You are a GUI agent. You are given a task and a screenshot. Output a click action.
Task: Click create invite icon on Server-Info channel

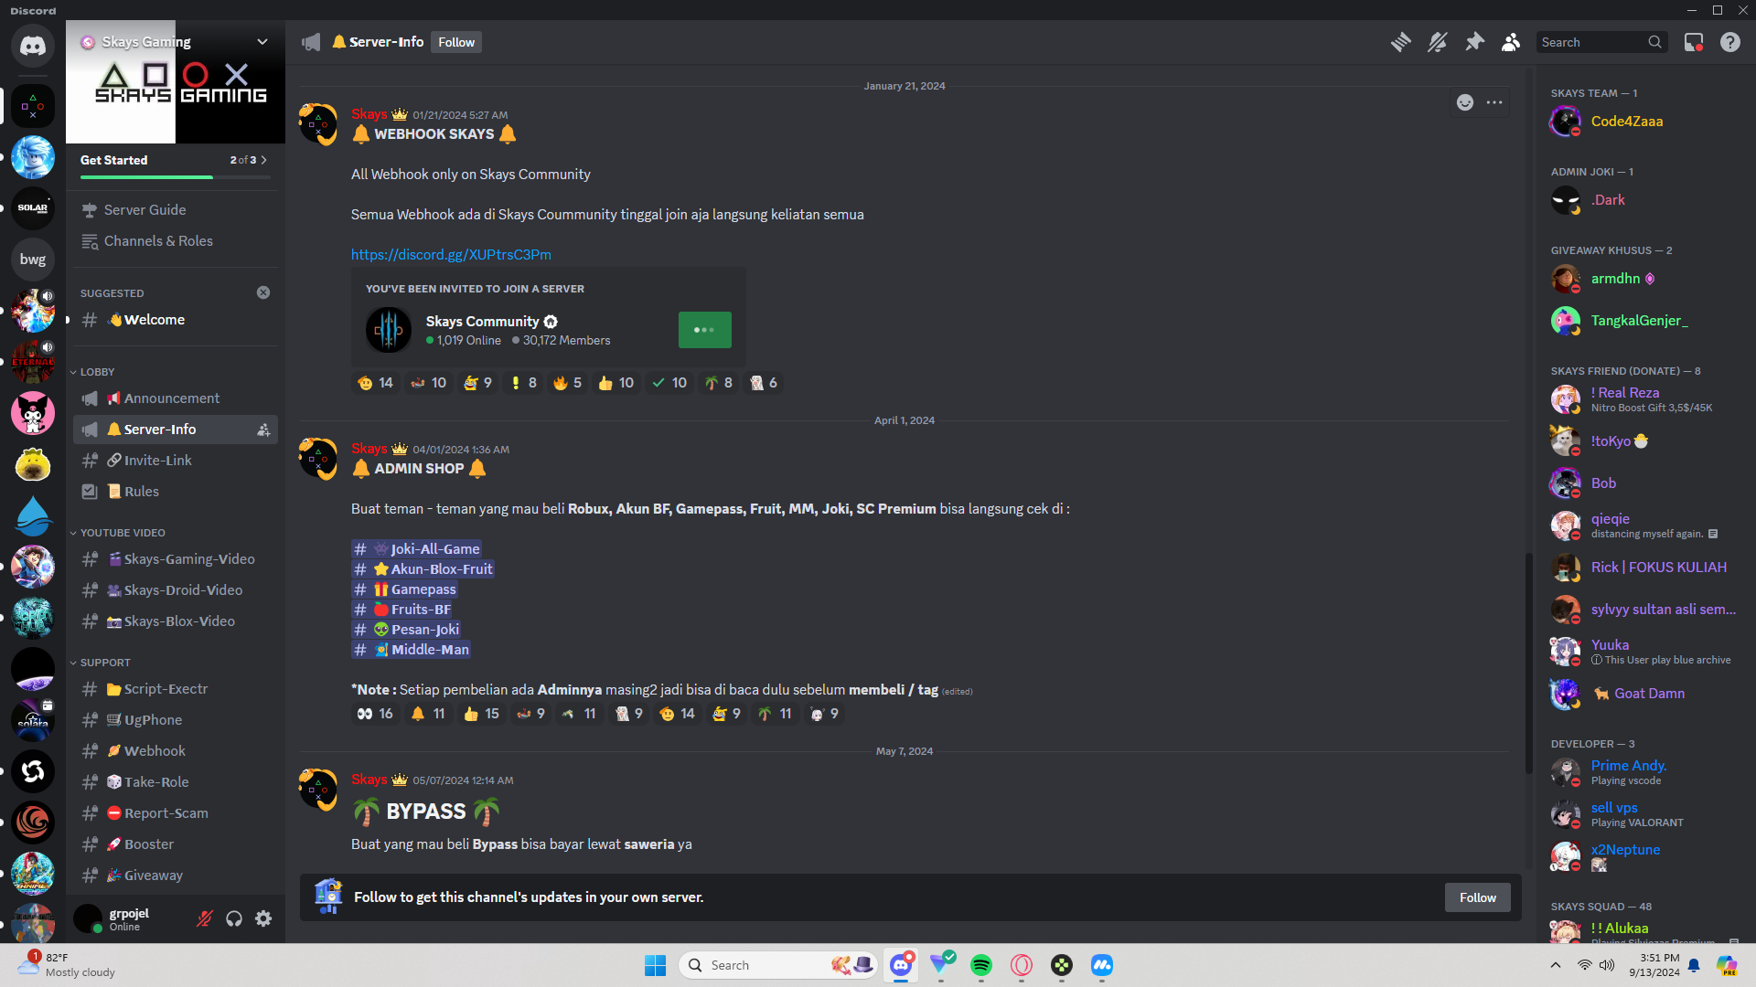coord(263,430)
